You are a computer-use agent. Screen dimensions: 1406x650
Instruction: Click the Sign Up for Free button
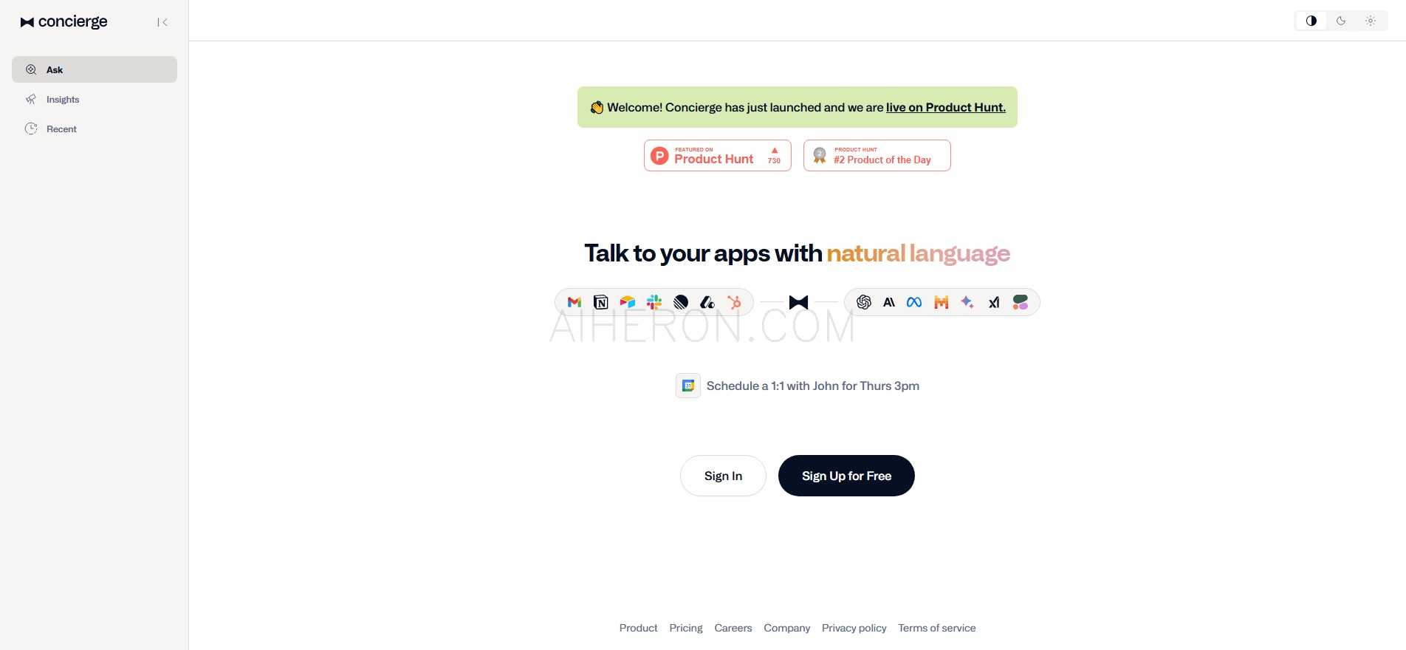[x=846, y=476]
